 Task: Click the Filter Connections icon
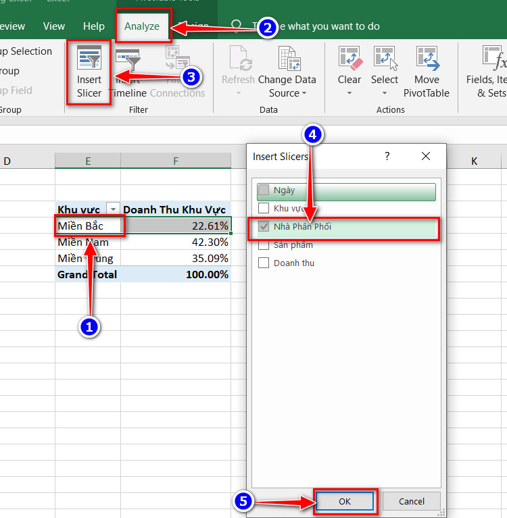178,57
